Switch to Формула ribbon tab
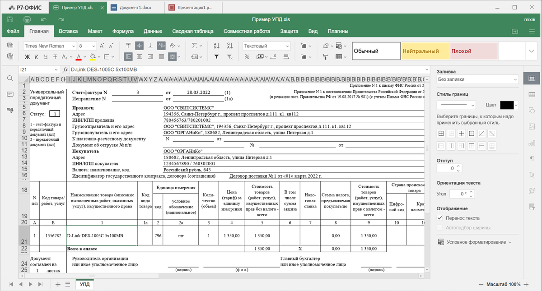 (x=123, y=31)
